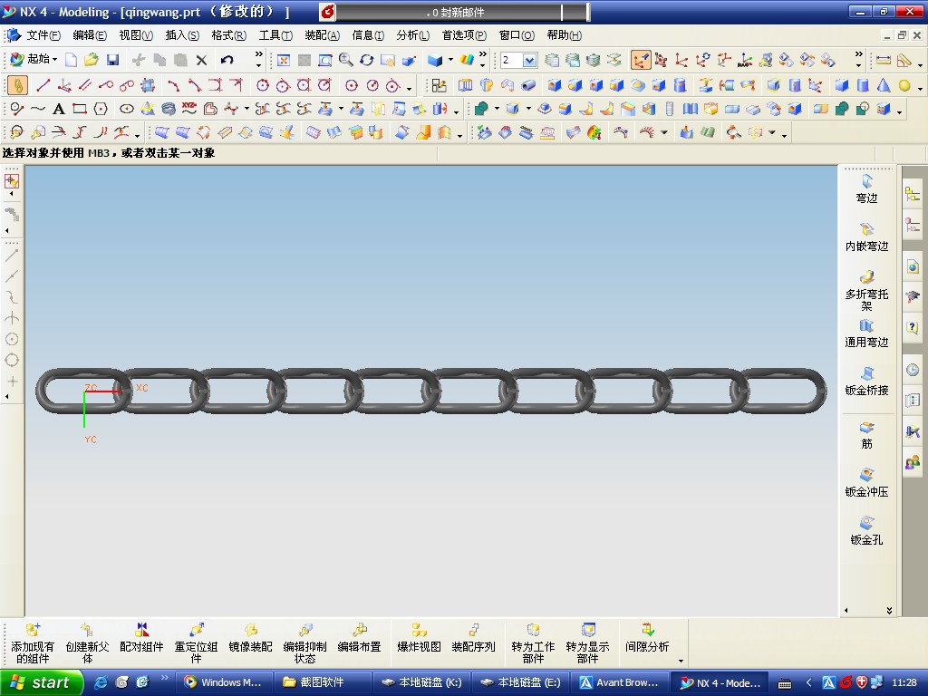Toggle the highlighted sketch tool on curve toolbar
Viewport: 928px width, 696px height.
point(17,86)
